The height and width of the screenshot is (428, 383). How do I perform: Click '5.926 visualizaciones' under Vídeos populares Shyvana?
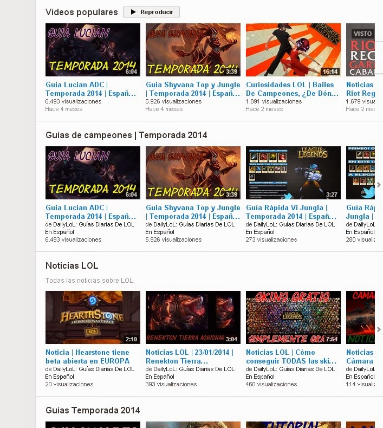pyautogui.click(x=173, y=101)
